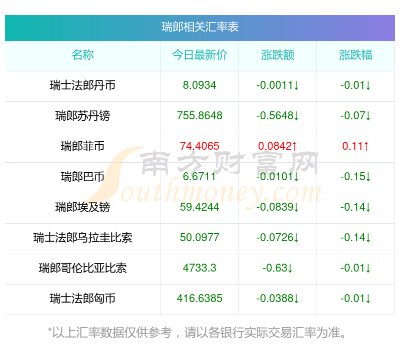Click the red 0.0842 change amount

[277, 146]
